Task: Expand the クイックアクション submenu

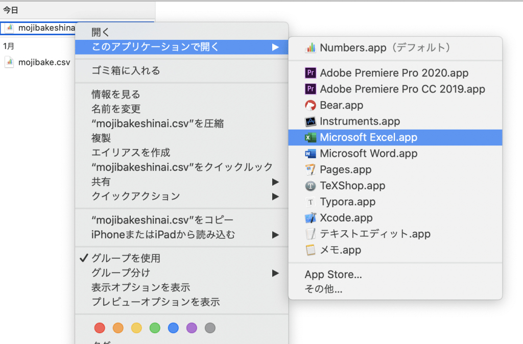Action: coord(275,195)
